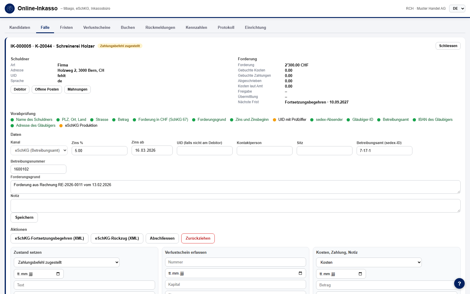Click the Schliessen button

(448, 46)
